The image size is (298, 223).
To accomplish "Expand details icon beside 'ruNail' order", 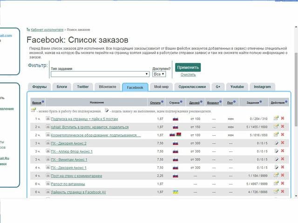I will [48, 126].
